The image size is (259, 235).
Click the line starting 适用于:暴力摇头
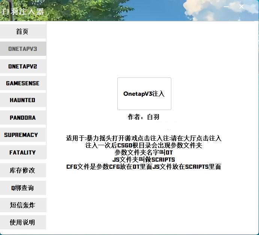point(144,138)
